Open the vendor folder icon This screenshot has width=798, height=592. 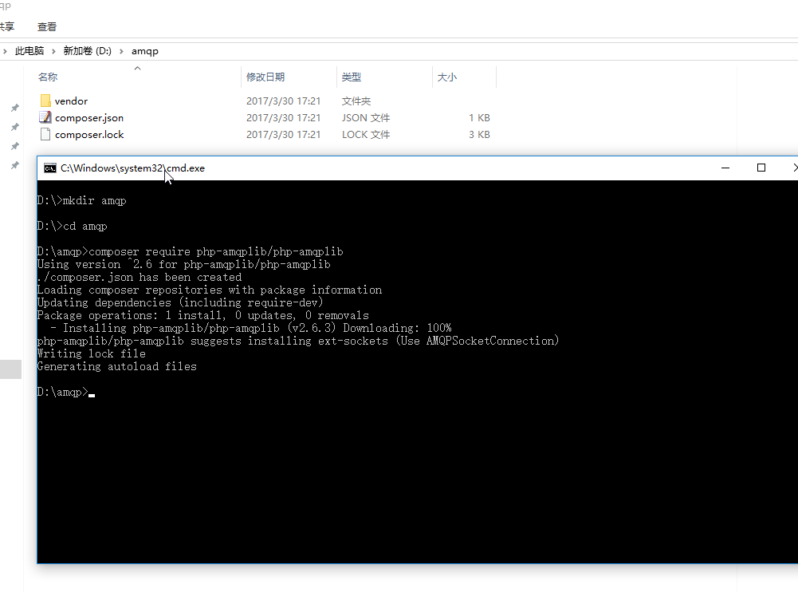[x=45, y=101]
